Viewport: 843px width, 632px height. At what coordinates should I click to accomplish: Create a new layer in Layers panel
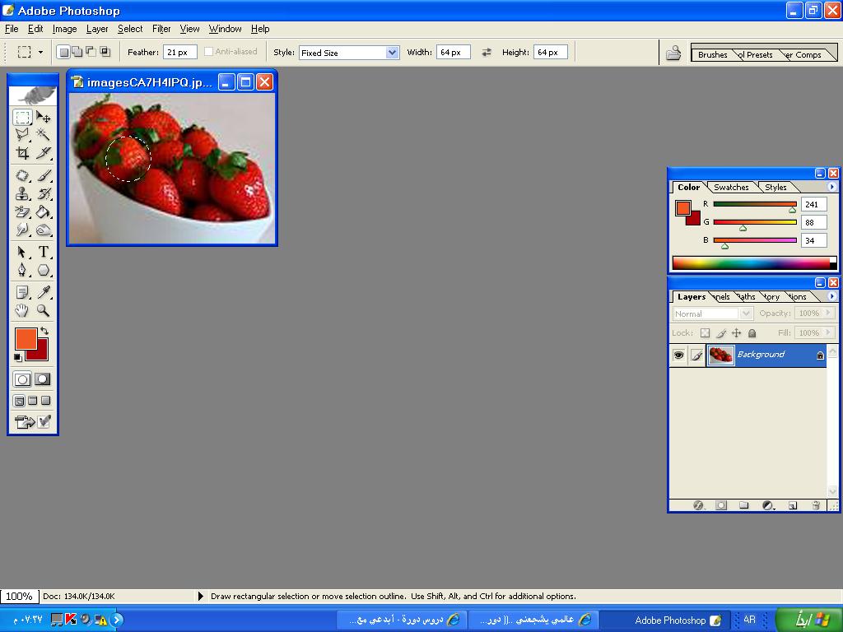coord(793,505)
